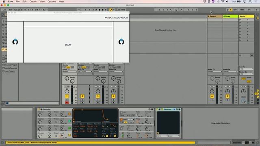This screenshot has height=146, width=260.
Task: Select the B Delay return track header
Action: point(230,16)
